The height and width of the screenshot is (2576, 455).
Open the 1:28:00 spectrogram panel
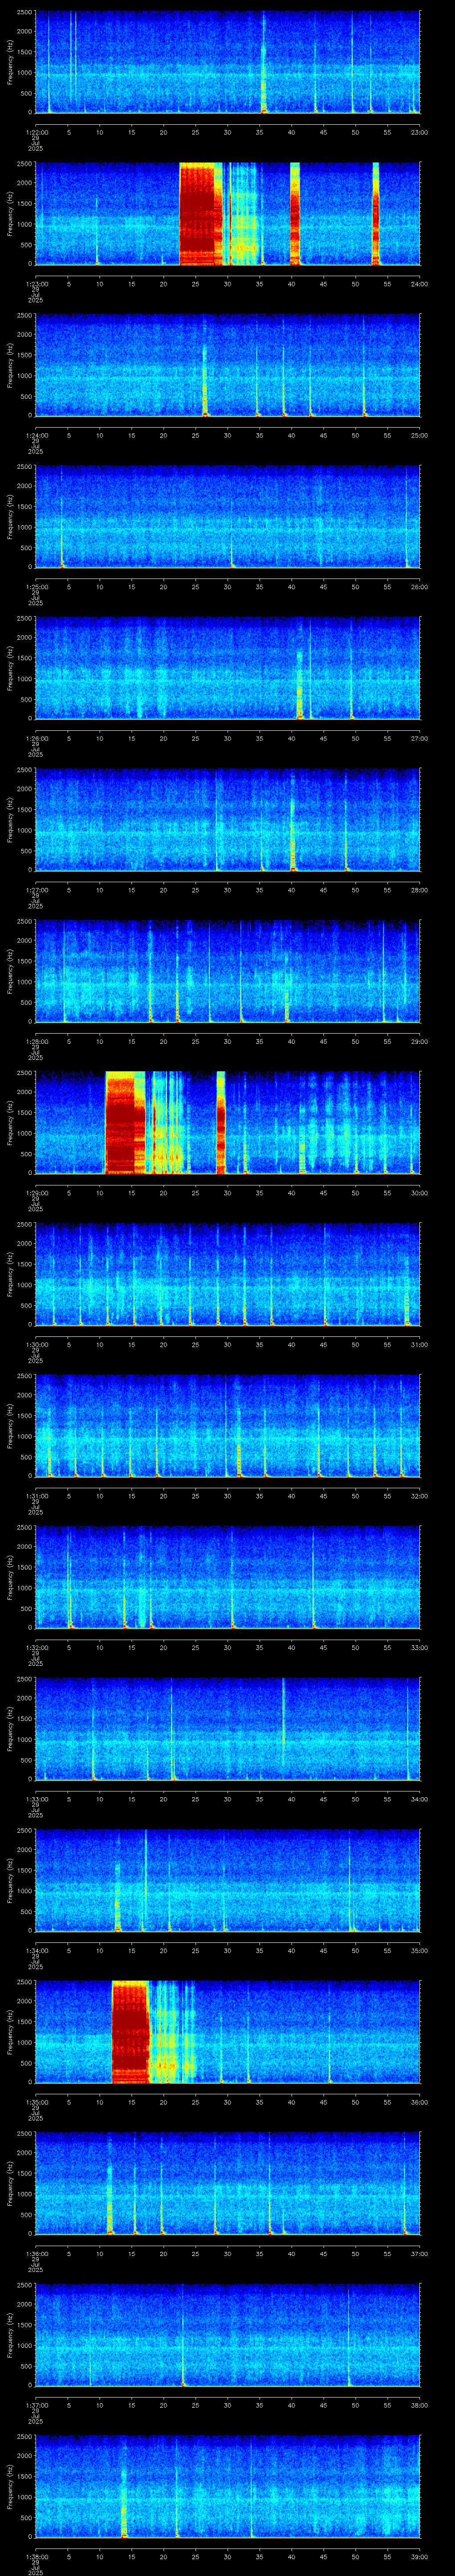[227, 971]
